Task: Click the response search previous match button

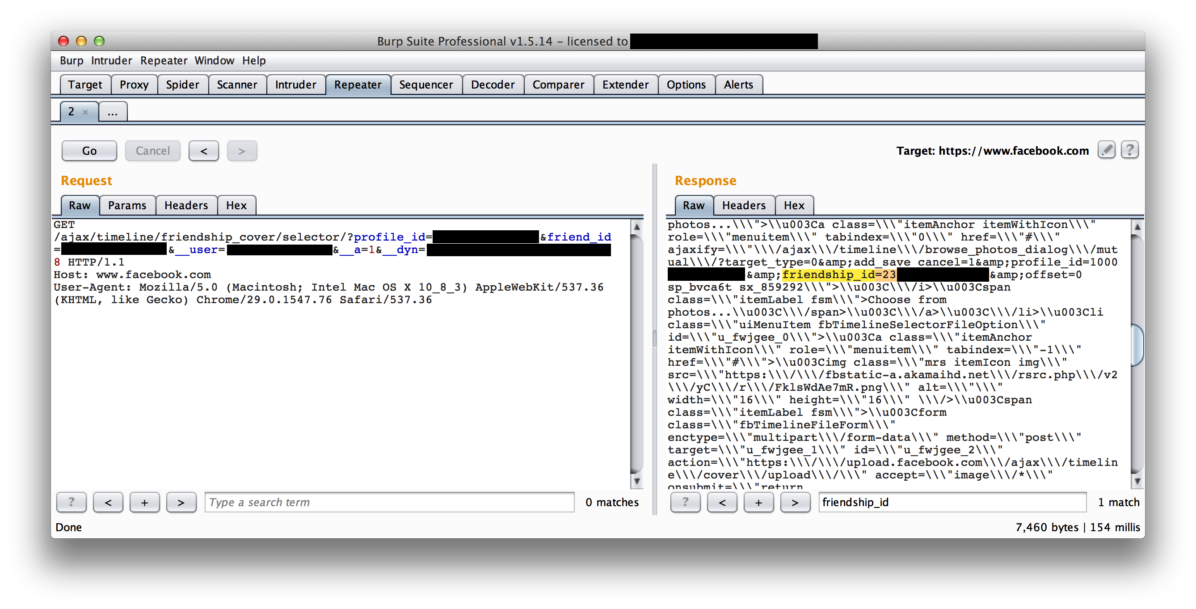Action: (722, 502)
